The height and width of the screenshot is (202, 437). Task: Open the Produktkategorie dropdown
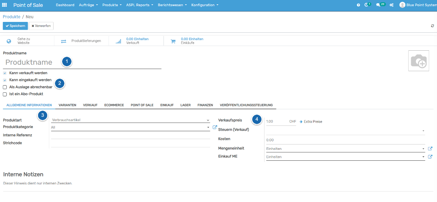point(130,127)
